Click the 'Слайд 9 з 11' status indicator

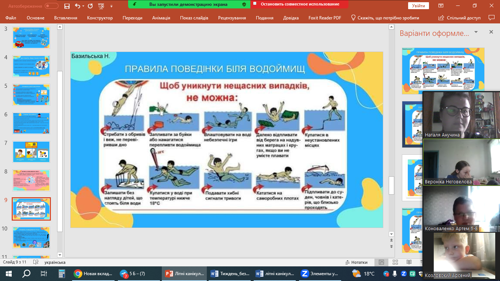tap(15, 262)
